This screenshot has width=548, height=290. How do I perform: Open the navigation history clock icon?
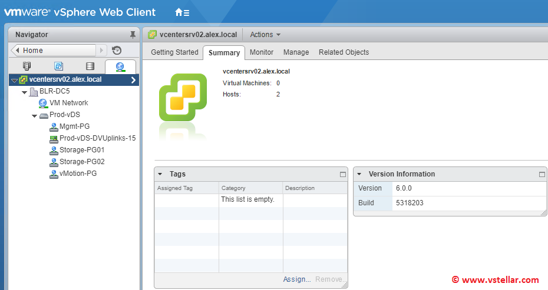pyautogui.click(x=117, y=51)
